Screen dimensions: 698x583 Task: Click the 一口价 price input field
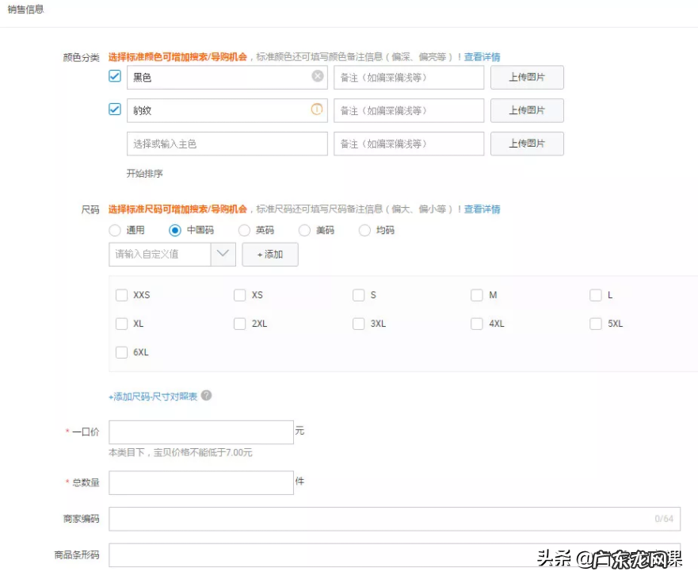200,431
